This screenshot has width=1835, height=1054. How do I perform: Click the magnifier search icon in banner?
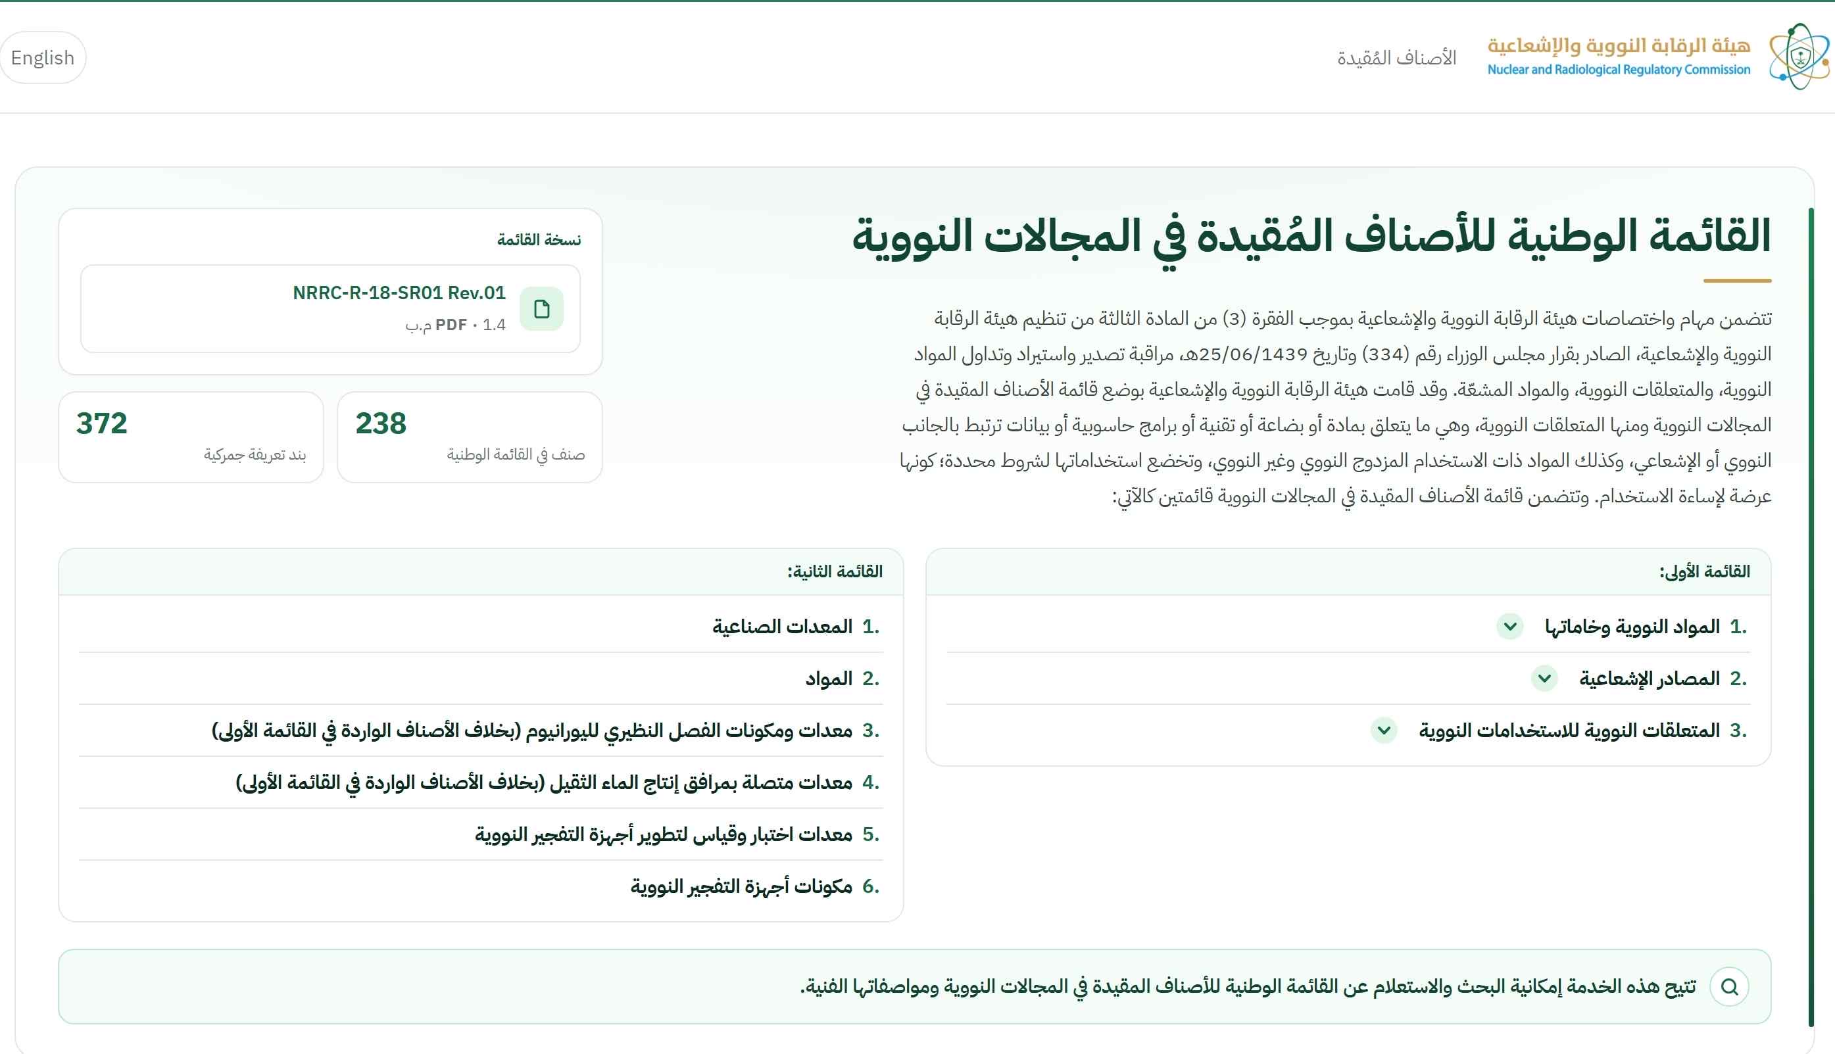click(1729, 987)
